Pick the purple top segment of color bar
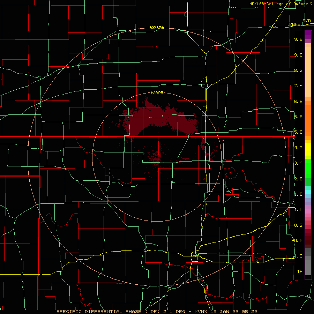The height and width of the screenshot is (314, 314). [308, 35]
